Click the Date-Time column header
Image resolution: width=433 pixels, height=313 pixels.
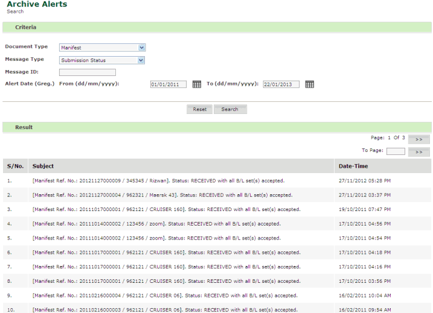click(x=353, y=166)
